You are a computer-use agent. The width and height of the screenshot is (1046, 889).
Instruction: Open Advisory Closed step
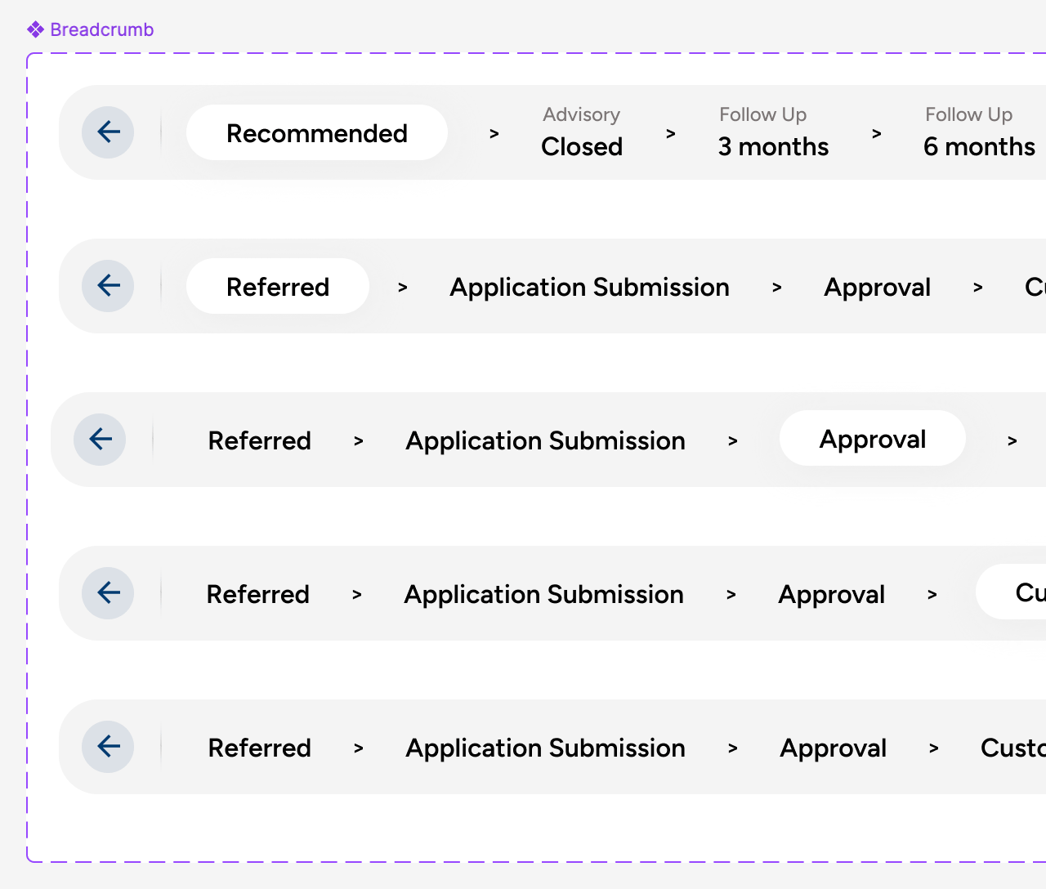point(582,132)
